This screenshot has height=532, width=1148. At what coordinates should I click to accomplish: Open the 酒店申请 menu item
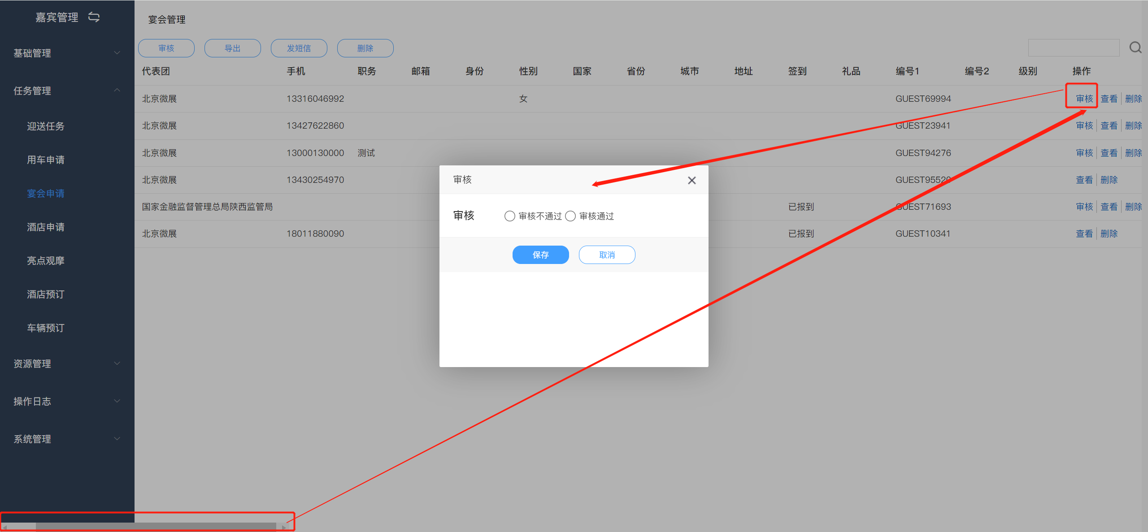(x=46, y=227)
